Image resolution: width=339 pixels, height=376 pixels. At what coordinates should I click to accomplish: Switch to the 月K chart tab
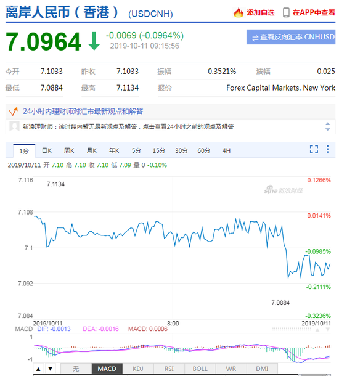[92, 150]
